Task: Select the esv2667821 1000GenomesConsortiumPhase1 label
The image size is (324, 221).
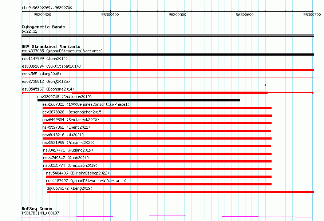Action: [x=86, y=104]
